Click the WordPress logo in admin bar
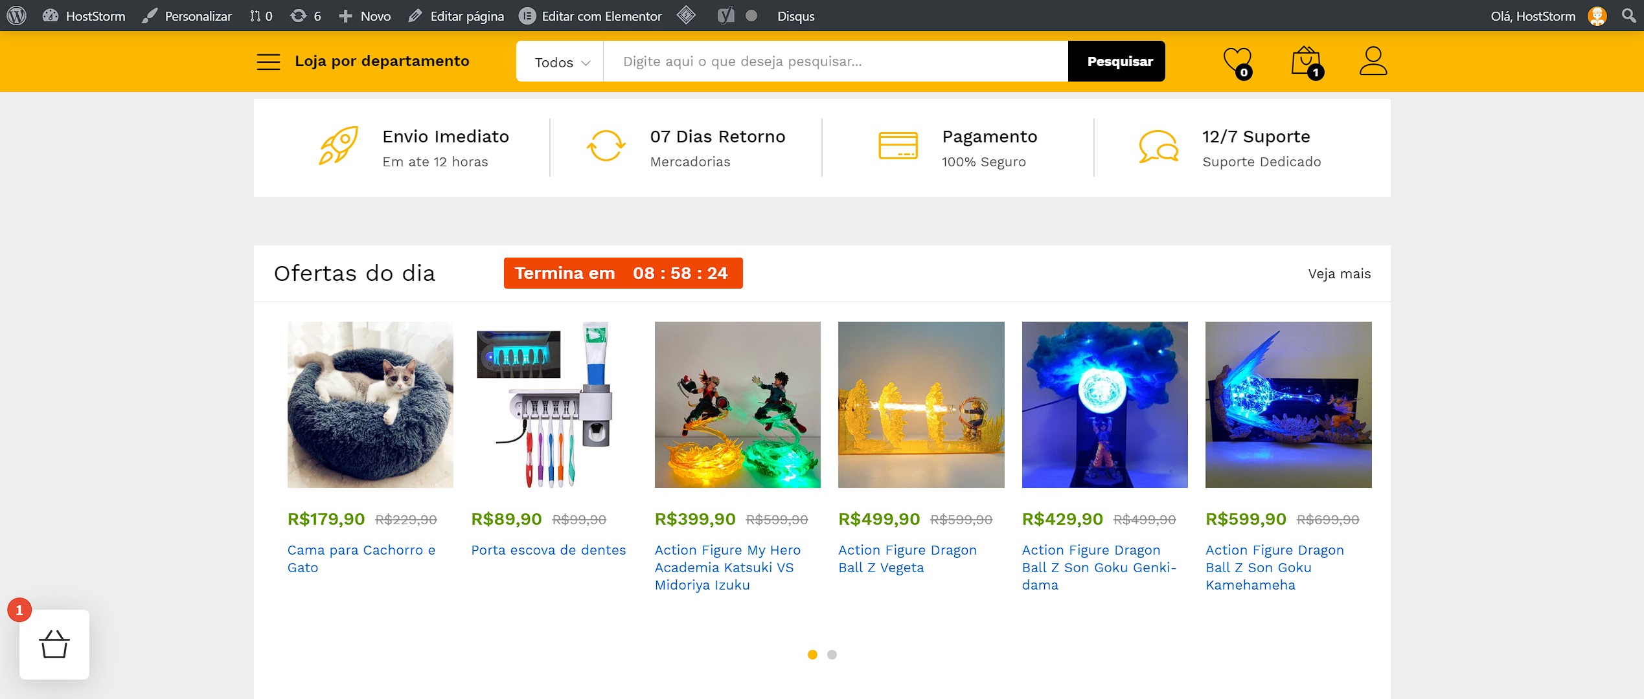Viewport: 1644px width, 699px height. point(16,16)
